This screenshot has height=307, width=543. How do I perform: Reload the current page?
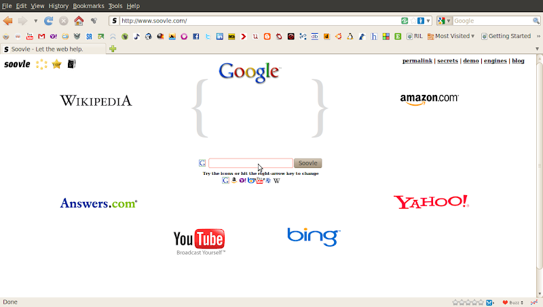(x=48, y=21)
